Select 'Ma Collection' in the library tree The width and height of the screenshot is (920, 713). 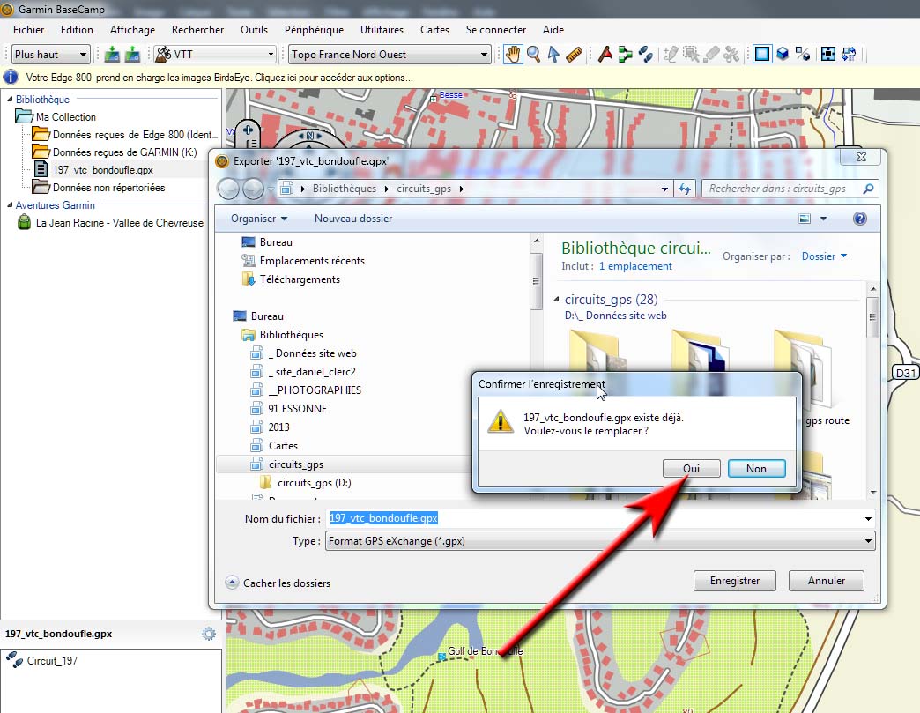click(x=66, y=117)
